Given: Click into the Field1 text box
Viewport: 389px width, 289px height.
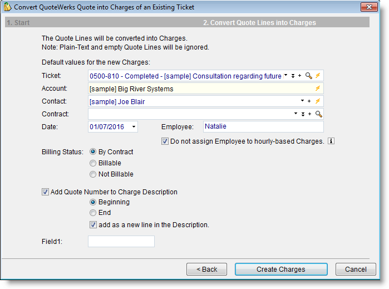Looking at the screenshot, I should [x=121, y=242].
